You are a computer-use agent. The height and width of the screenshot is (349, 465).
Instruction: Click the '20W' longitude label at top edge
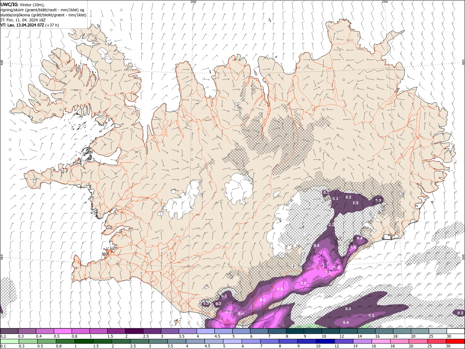[x=193, y=2]
